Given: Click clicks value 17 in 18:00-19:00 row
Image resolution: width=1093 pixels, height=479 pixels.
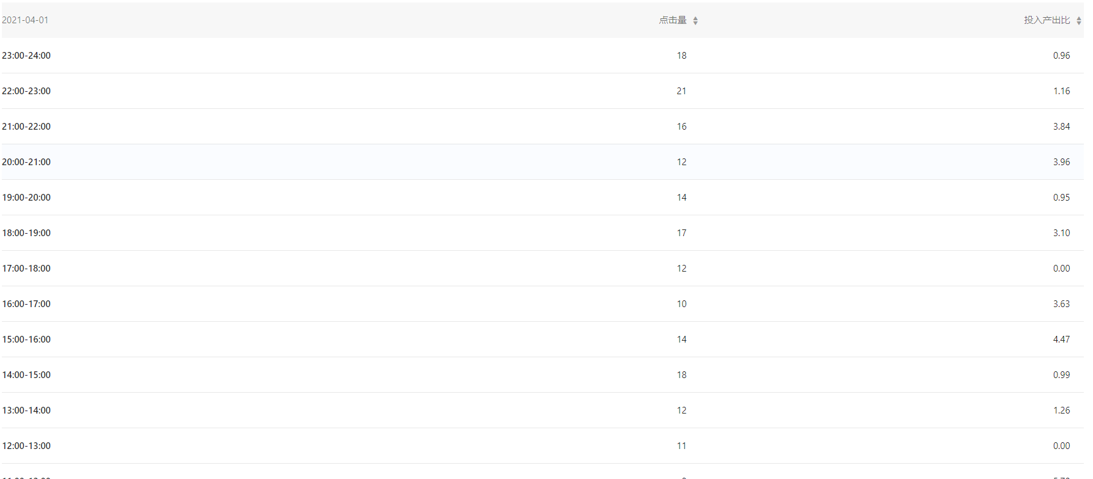Looking at the screenshot, I should tap(681, 233).
